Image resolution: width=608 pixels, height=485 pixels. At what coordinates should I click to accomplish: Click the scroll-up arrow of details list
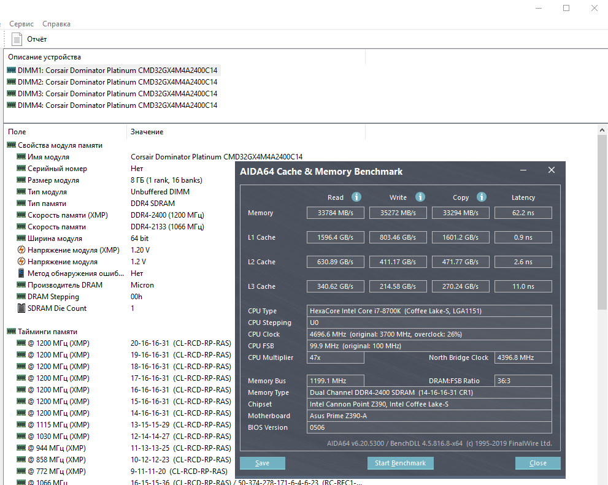(x=602, y=130)
